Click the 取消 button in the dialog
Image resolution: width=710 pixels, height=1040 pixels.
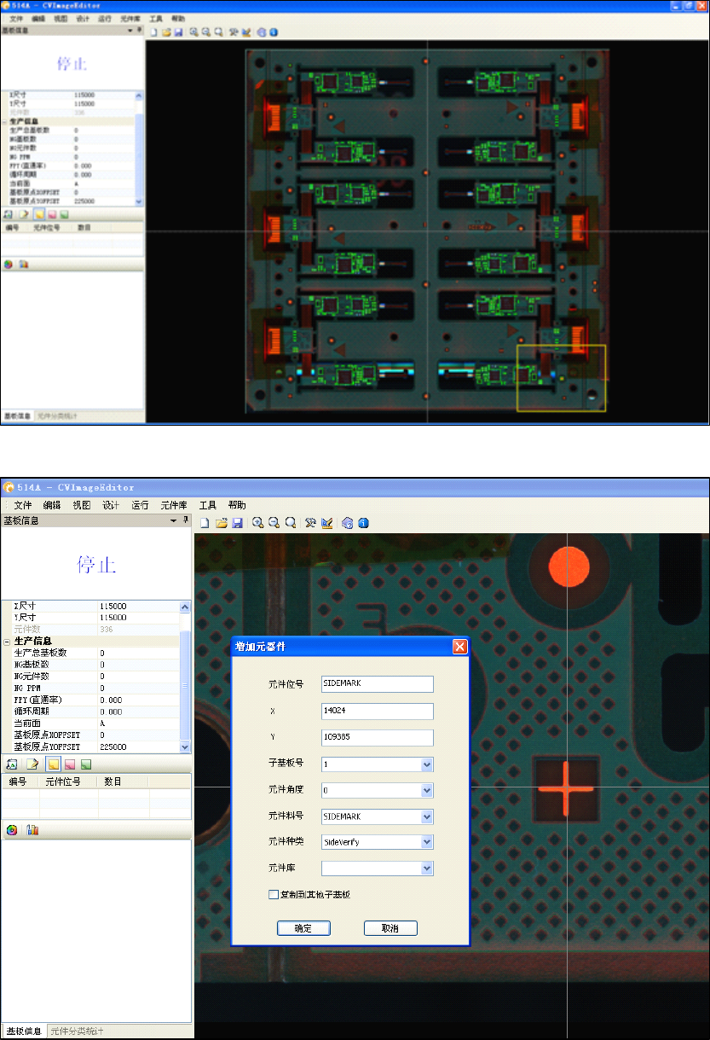pos(390,928)
